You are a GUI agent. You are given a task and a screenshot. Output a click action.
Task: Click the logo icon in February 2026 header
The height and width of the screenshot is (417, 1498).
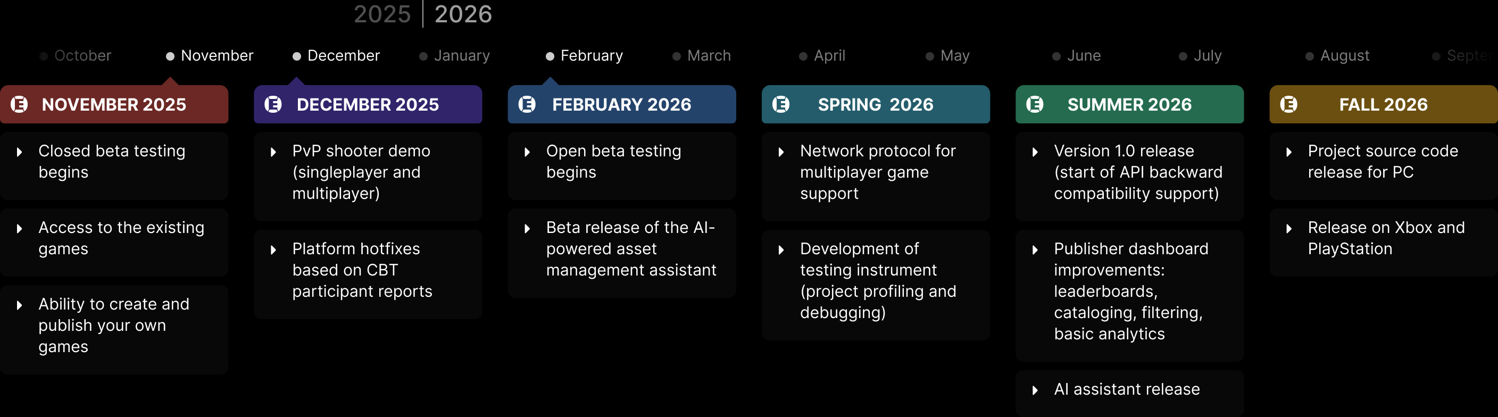coord(527,105)
